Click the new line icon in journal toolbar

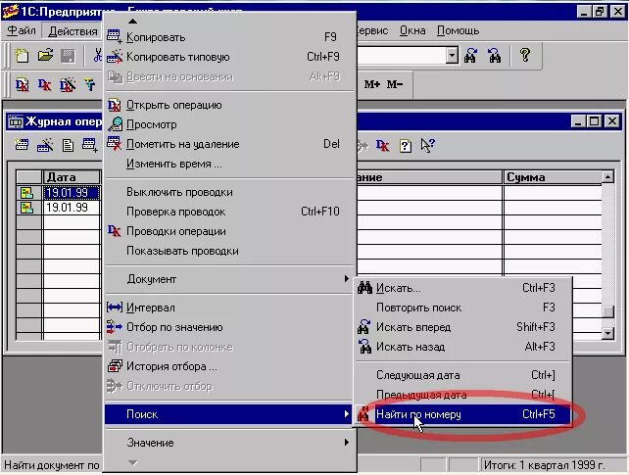pyautogui.click(x=22, y=145)
